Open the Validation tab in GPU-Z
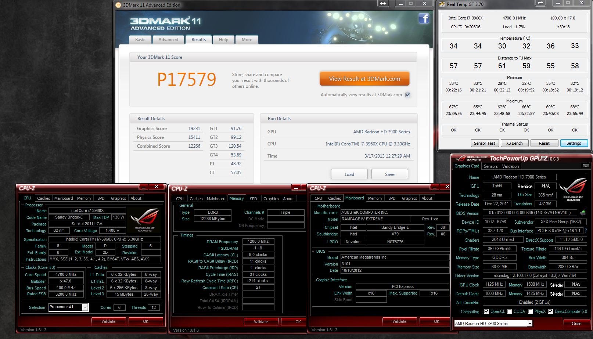 [510, 166]
